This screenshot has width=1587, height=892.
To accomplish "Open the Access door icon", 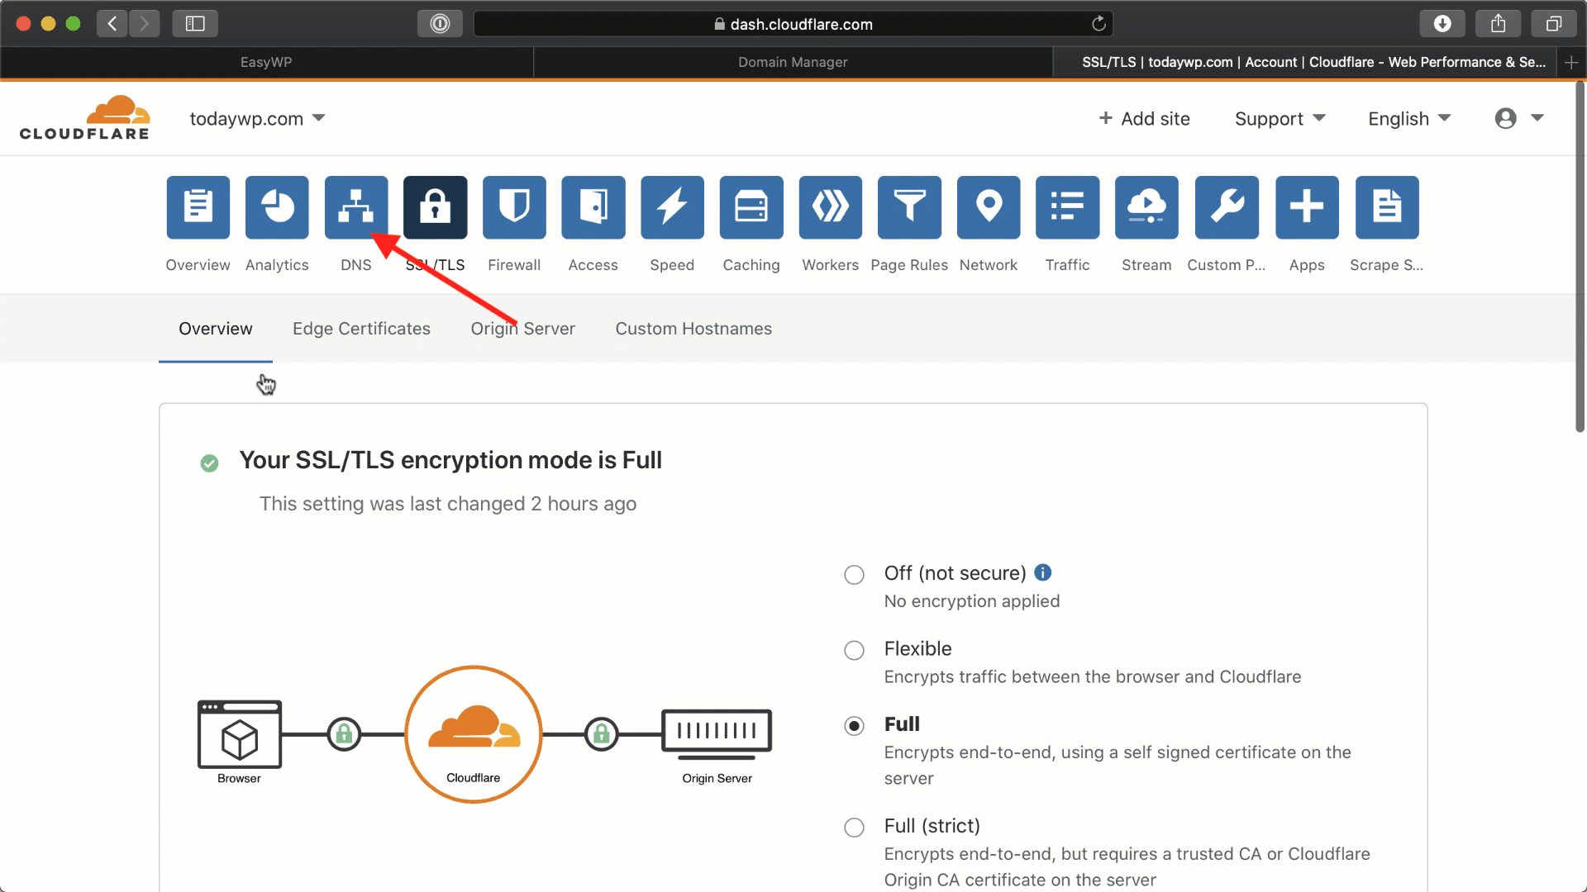I will coord(593,207).
